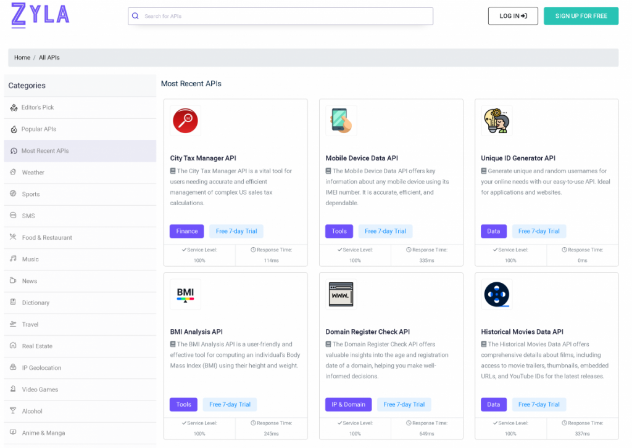
Task: Open All APIs breadcrumb
Action: pyautogui.click(x=49, y=57)
